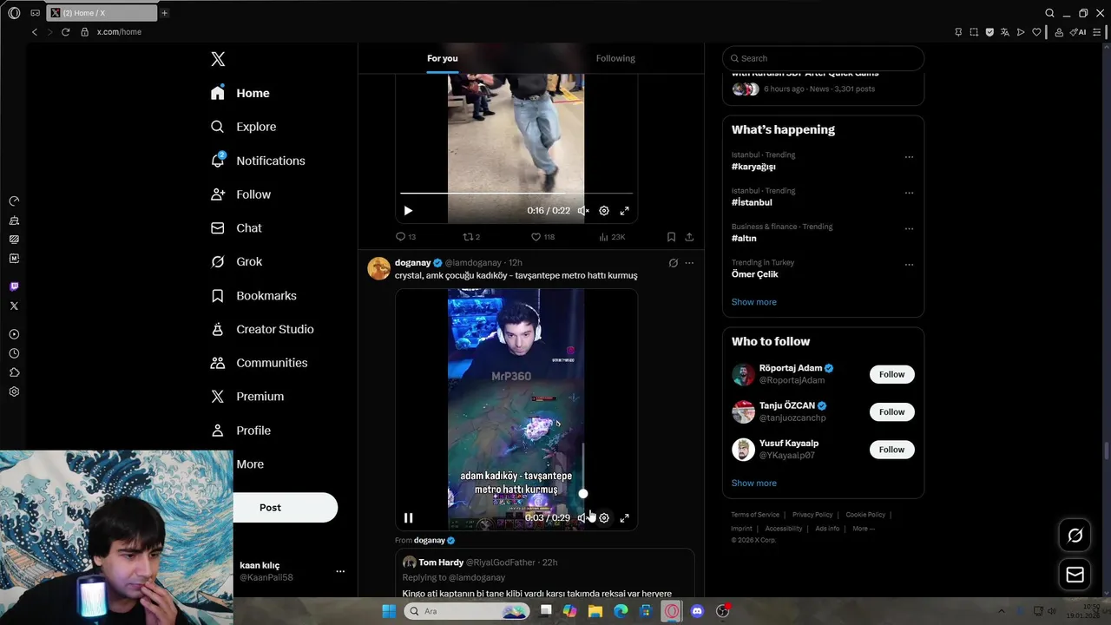Open File Explorer from taskbar
Image resolution: width=1111 pixels, height=625 pixels.
595,611
